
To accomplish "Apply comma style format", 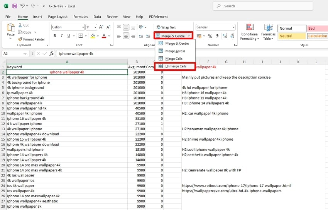I will click(217, 36).
